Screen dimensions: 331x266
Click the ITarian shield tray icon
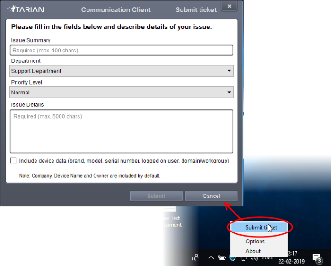[233, 258]
